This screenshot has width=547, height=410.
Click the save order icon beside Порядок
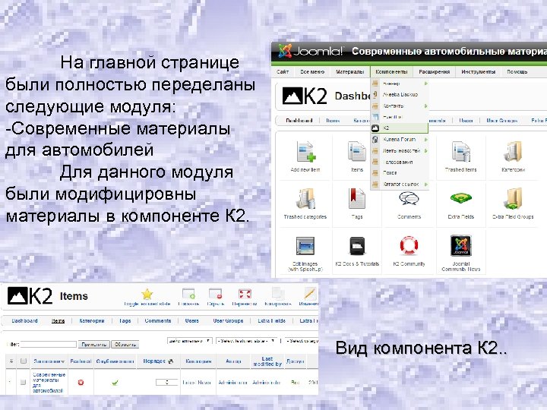[x=170, y=361]
